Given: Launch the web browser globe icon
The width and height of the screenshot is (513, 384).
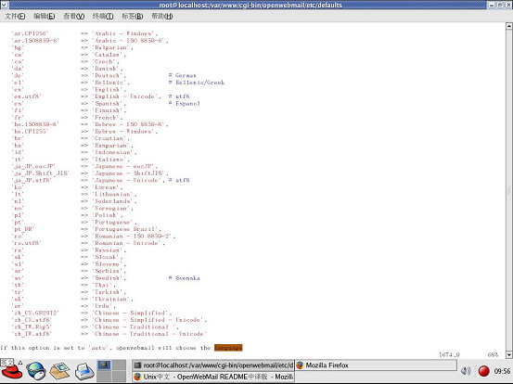Looking at the screenshot, I should tap(36, 371).
